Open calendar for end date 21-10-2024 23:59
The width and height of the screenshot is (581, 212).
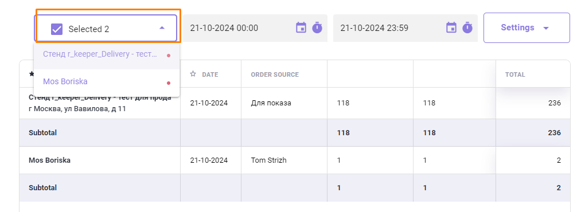[x=451, y=28]
